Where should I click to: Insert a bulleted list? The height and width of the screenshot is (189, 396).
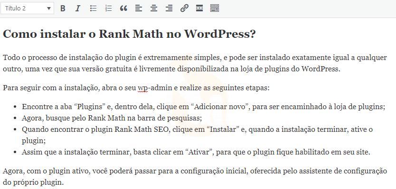coord(93,9)
